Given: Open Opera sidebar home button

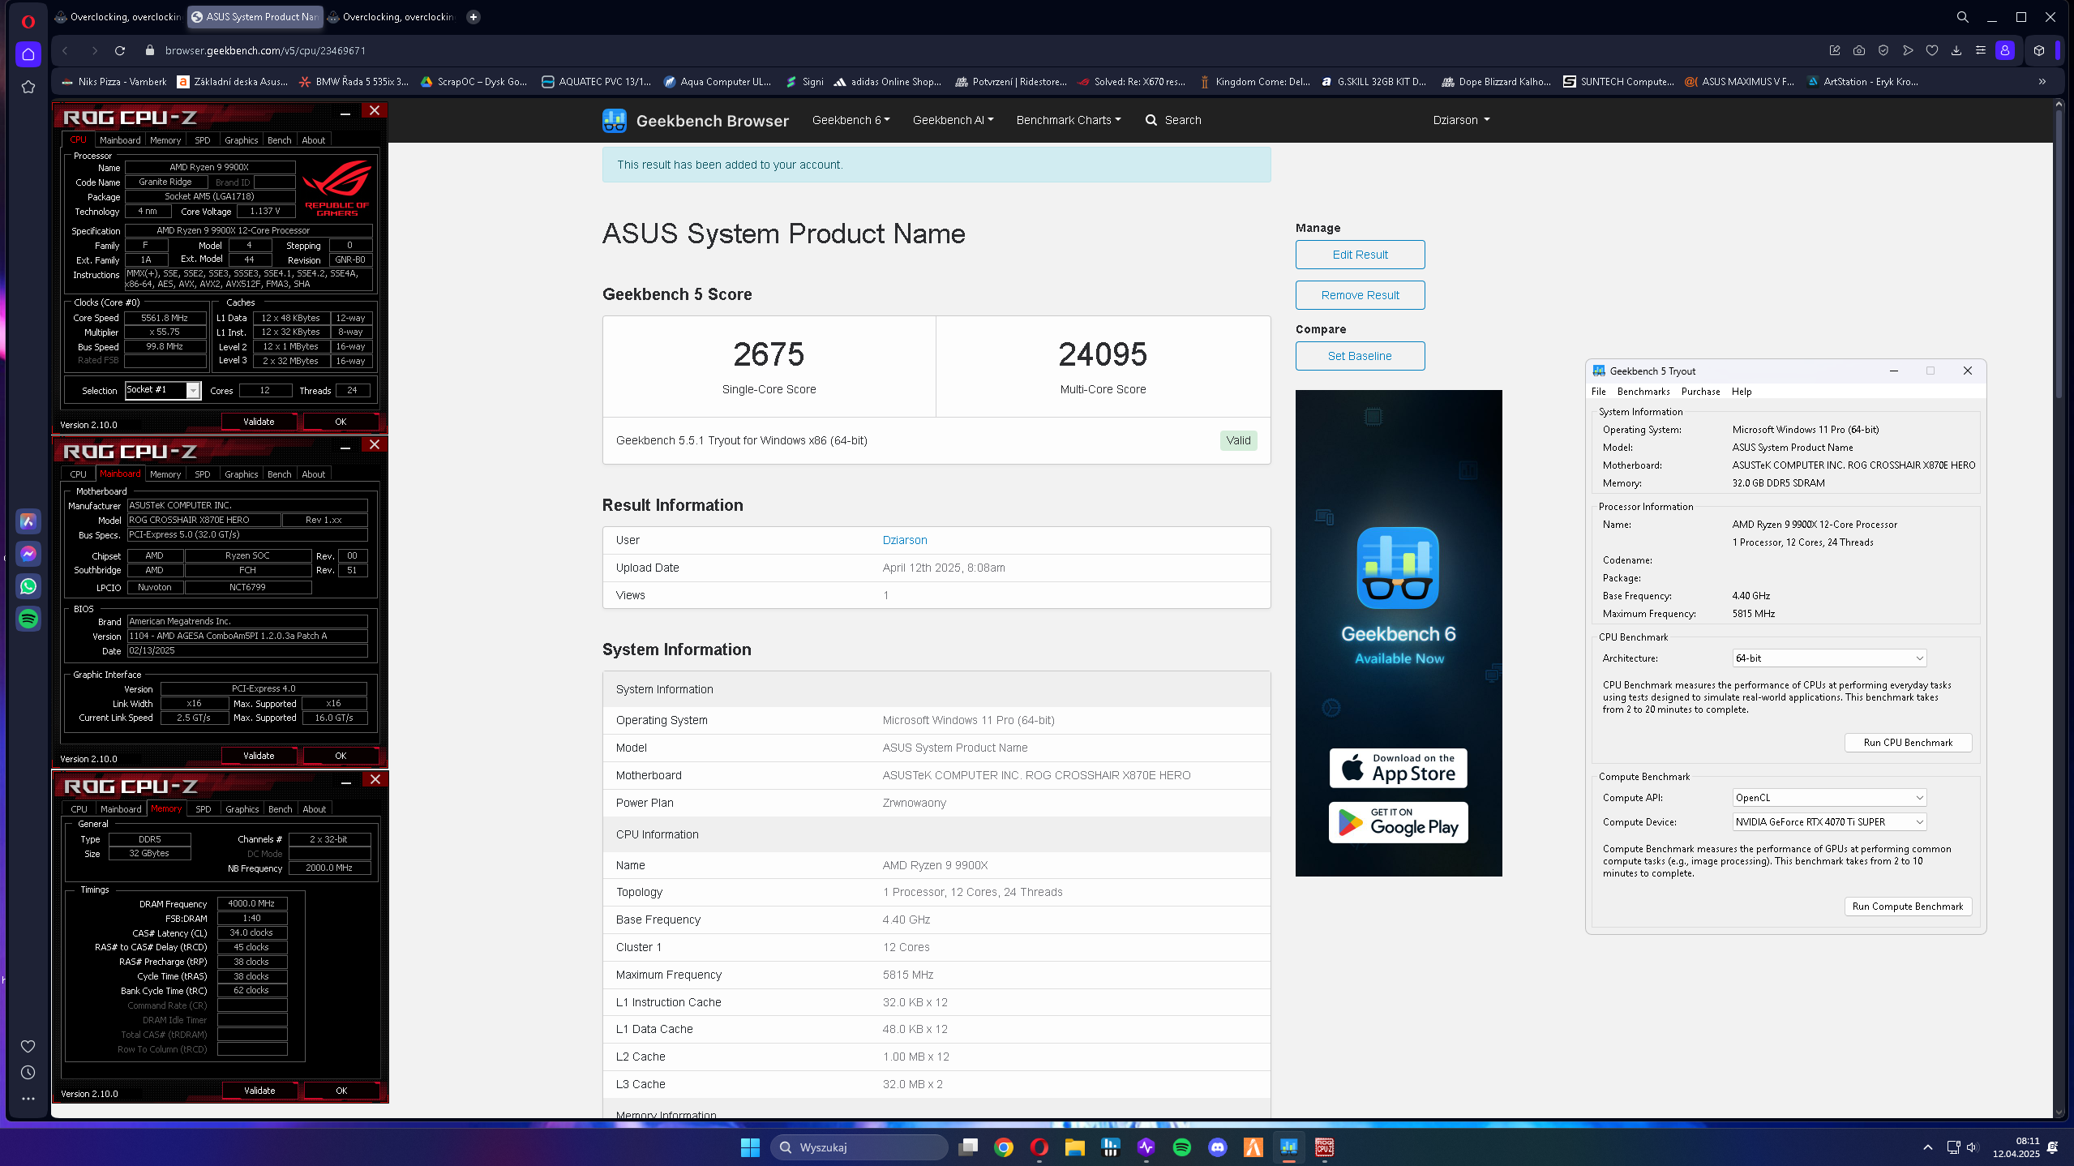Looking at the screenshot, I should point(28,54).
